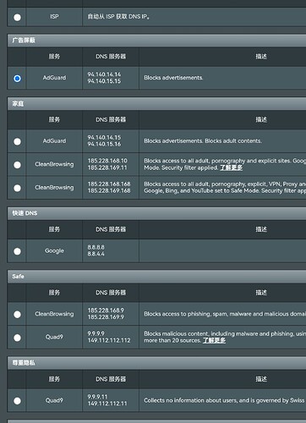Click DNS address 149.112.112.112 cell
This screenshot has height=423, width=306.
[x=111, y=337]
